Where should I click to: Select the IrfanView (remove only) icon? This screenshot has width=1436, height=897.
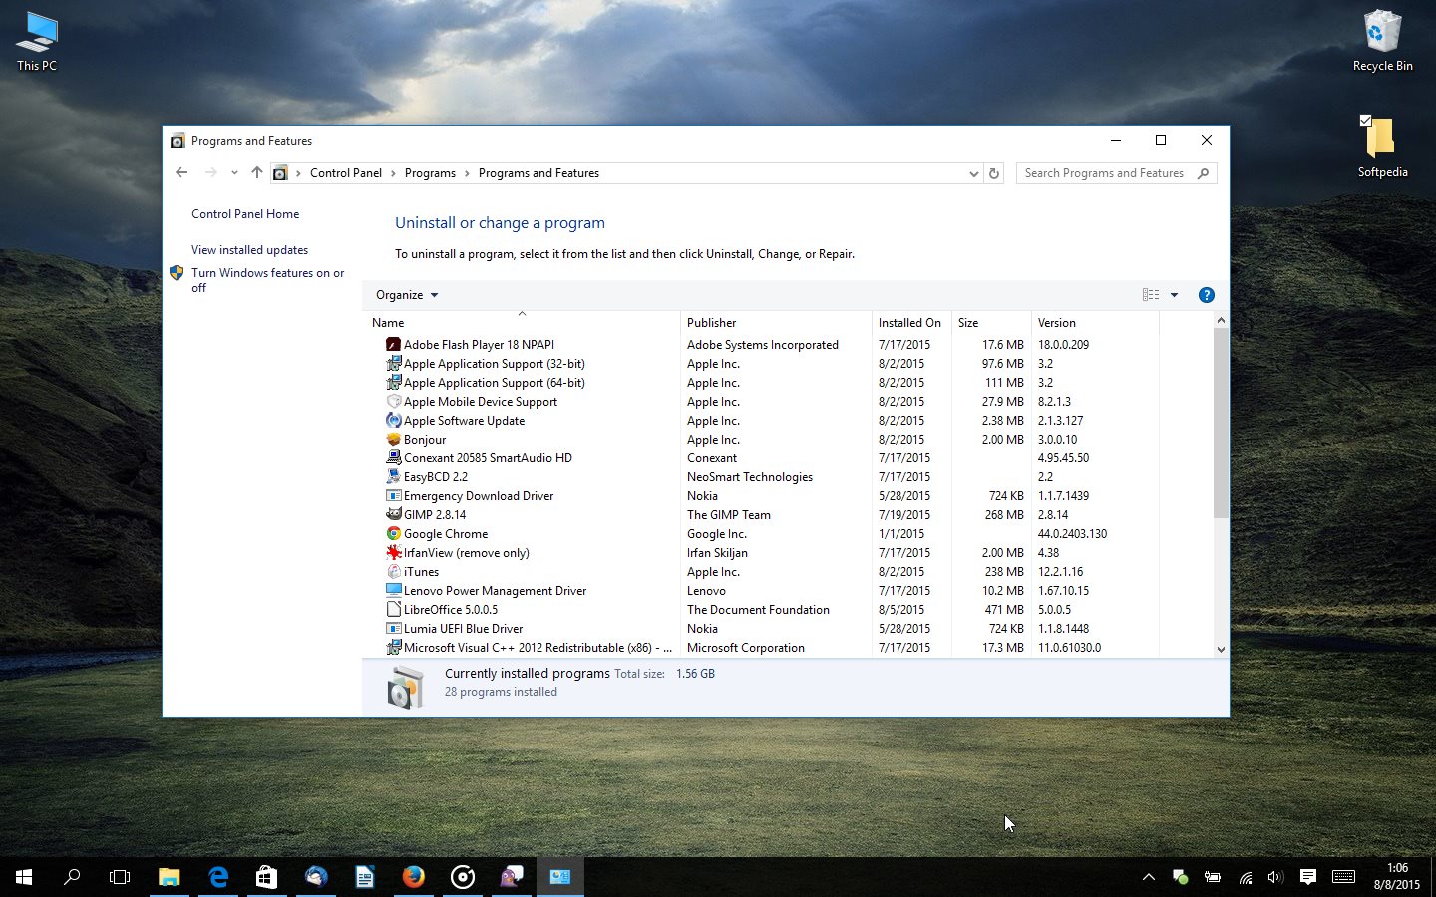click(393, 552)
